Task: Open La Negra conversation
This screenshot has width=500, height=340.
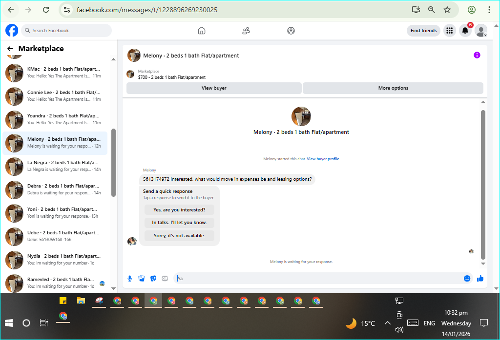Action: 55,166
